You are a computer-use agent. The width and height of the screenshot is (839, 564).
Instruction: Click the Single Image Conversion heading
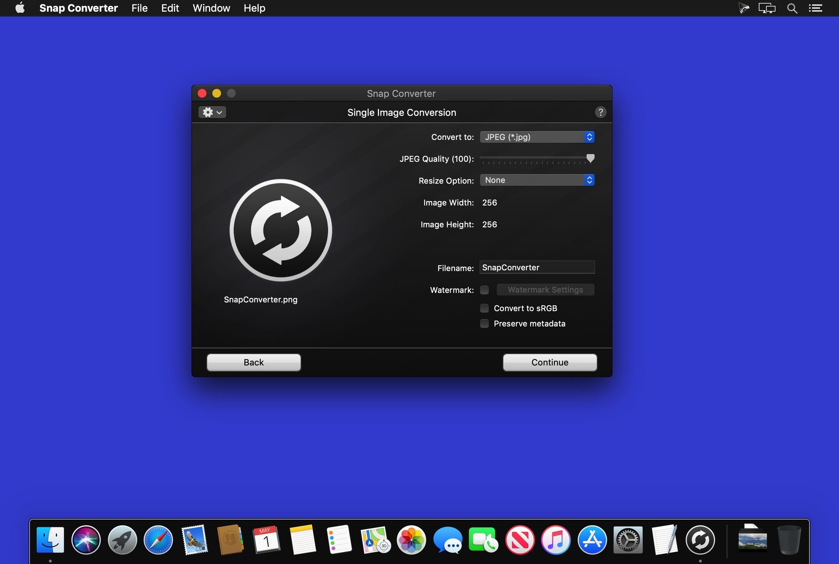click(x=402, y=113)
